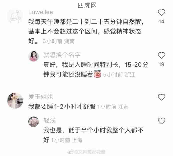This screenshot has width=173, height=156.
Task: Click the like count 14
Action: (x=161, y=22)
